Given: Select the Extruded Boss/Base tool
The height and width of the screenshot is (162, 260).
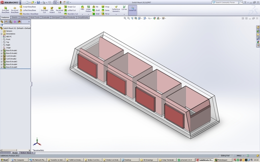Looking at the screenshot, I should tap(6, 9).
